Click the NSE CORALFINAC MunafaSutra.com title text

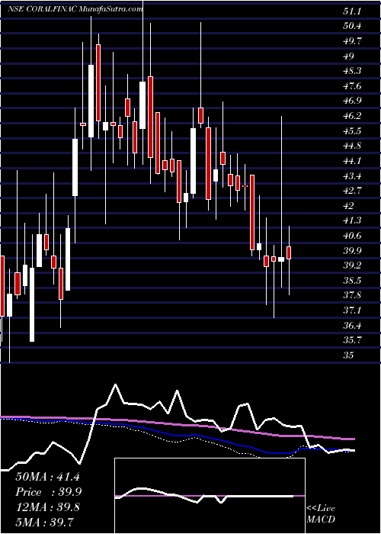(74, 9)
